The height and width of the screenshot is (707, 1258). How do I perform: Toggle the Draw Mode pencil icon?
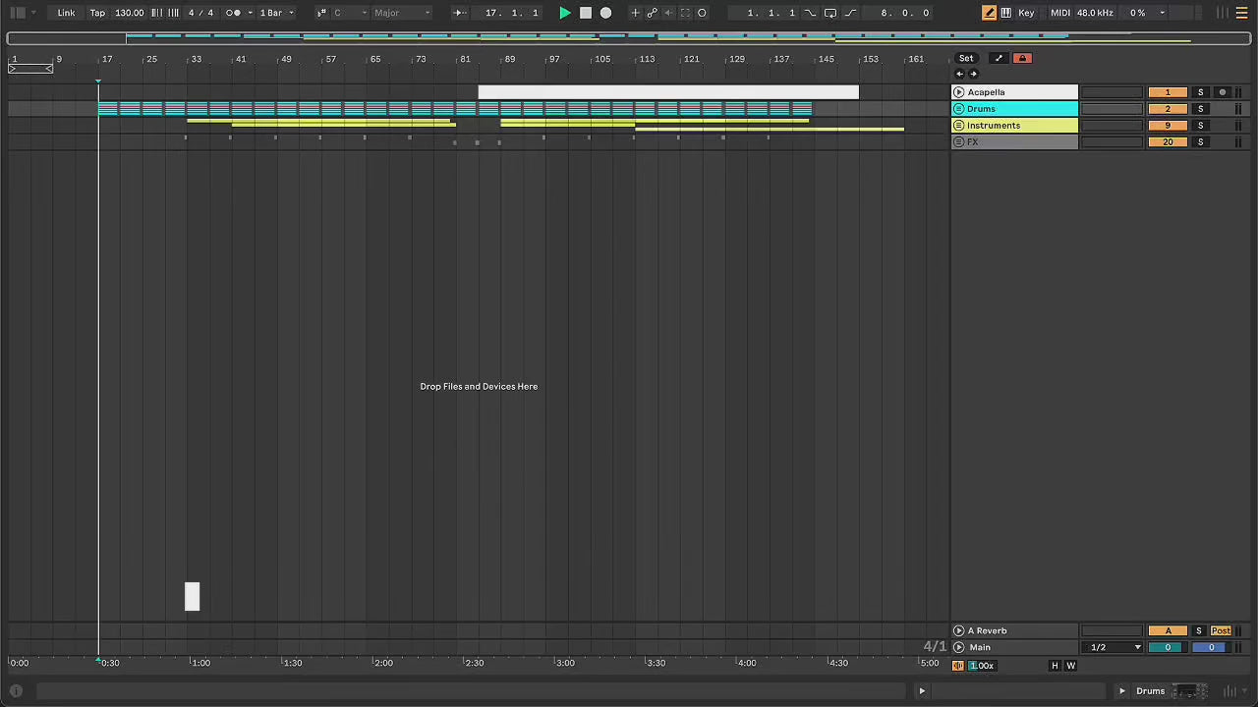coord(989,13)
